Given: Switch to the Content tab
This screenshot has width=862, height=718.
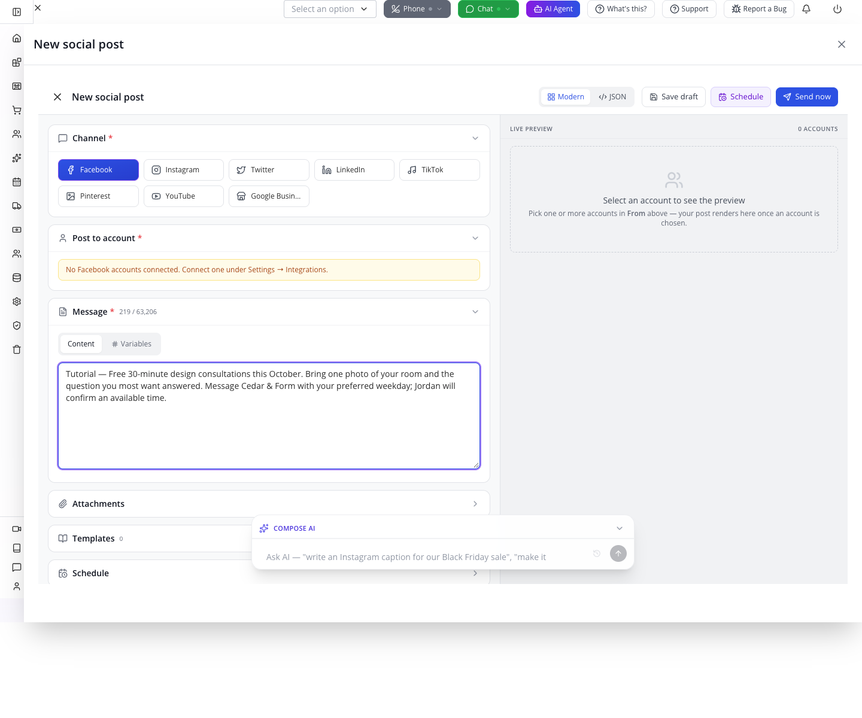Looking at the screenshot, I should 81,344.
